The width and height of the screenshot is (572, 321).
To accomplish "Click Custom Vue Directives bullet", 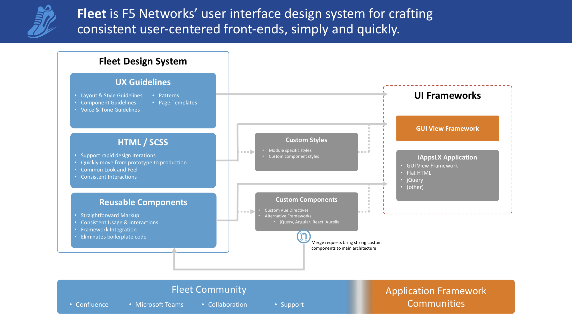I will (x=286, y=210).
